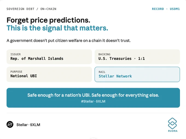This screenshot has height=139, width=186.
Task: Click the government citizen welfare sentence
Action: pos(69,41)
